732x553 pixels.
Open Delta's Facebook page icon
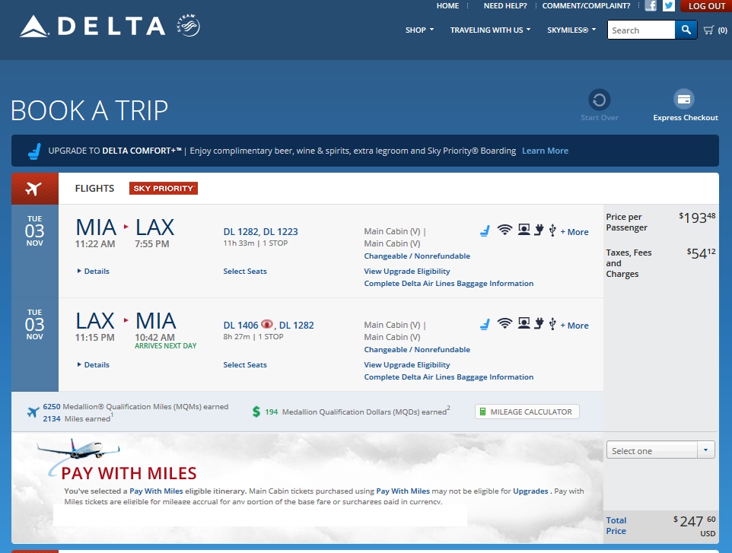tap(651, 6)
